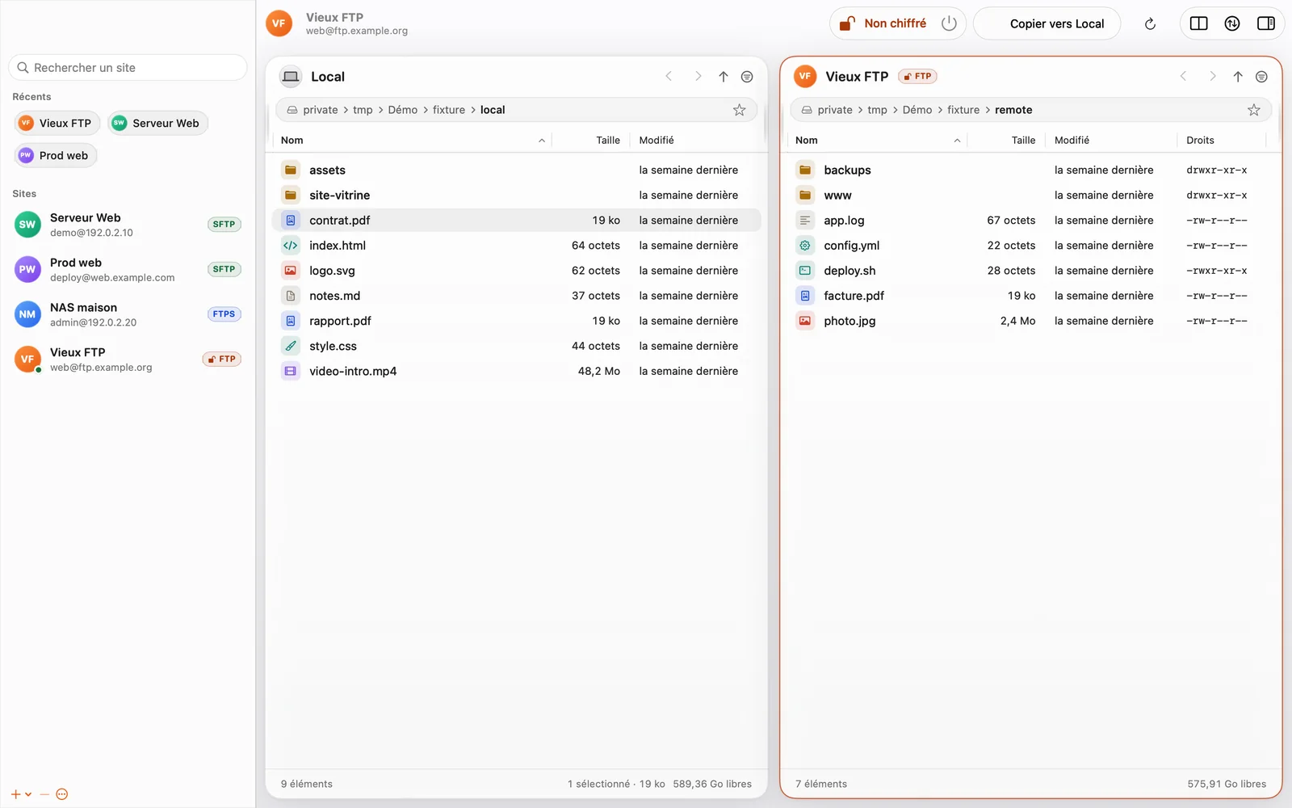Viewport: 1292px width, 808px height.
Task: Click Copier vers Local button
Action: click(x=1047, y=23)
